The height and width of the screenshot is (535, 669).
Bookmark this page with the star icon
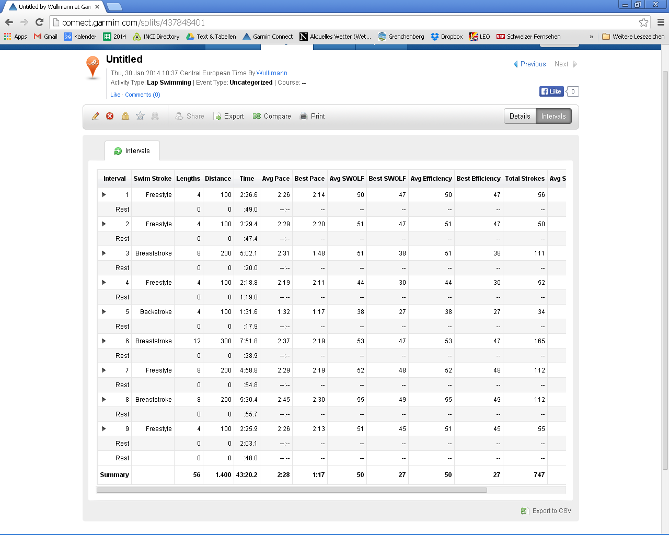643,22
